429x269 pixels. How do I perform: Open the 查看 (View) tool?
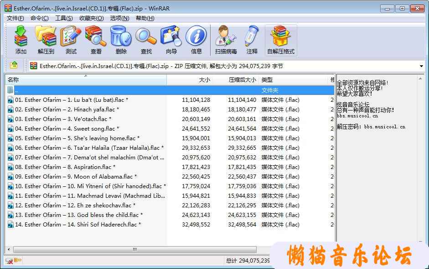(96, 40)
